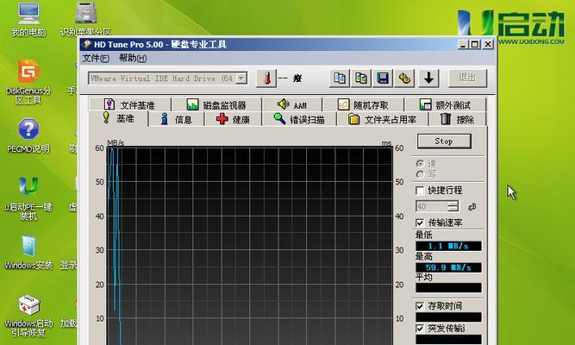Launch DiskGenius分区工具 desktop icon
Viewport: 575px width, 345px height.
pos(28,81)
